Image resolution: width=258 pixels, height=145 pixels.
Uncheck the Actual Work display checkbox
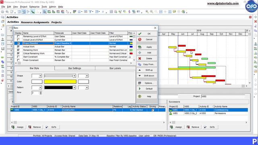coord(18,47)
